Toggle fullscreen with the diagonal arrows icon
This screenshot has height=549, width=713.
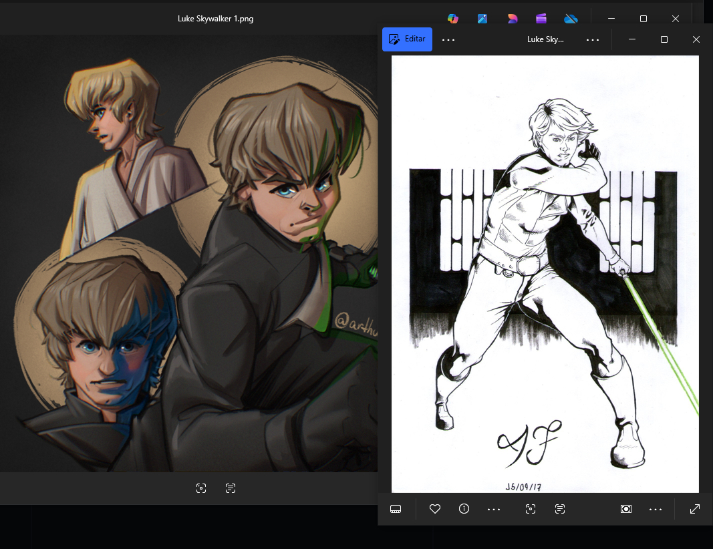tap(695, 509)
